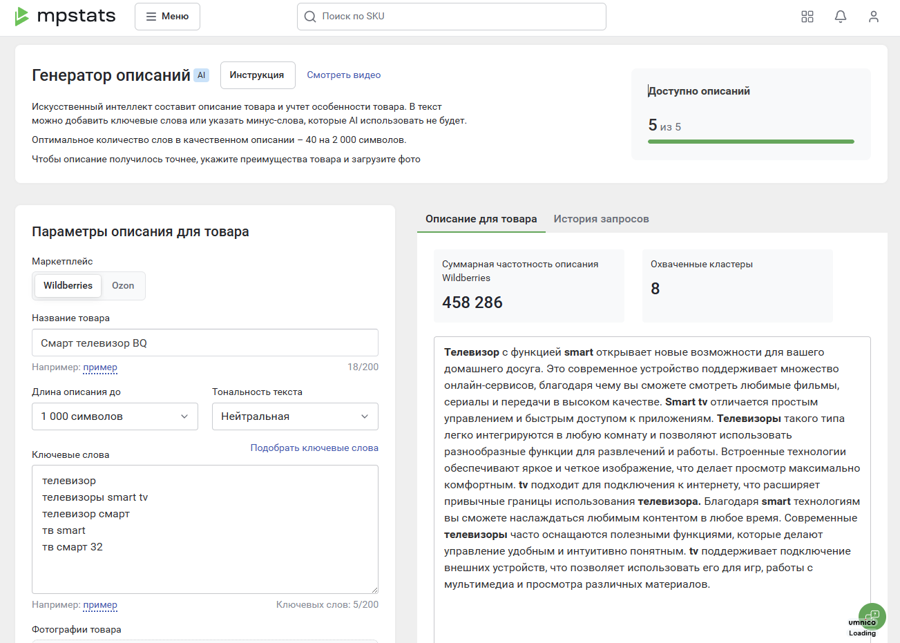Select Ozon marketplace toggle
This screenshot has height=643, width=900.
123,286
